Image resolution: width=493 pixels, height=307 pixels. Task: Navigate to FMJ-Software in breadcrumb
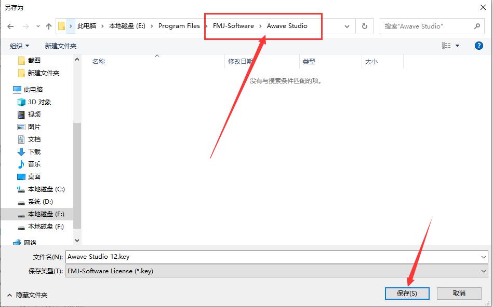pyautogui.click(x=232, y=25)
